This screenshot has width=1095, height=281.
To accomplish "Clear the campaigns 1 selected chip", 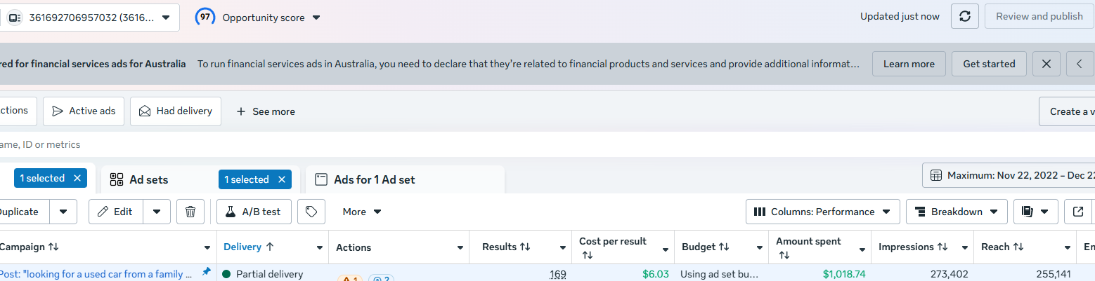I will (x=77, y=178).
